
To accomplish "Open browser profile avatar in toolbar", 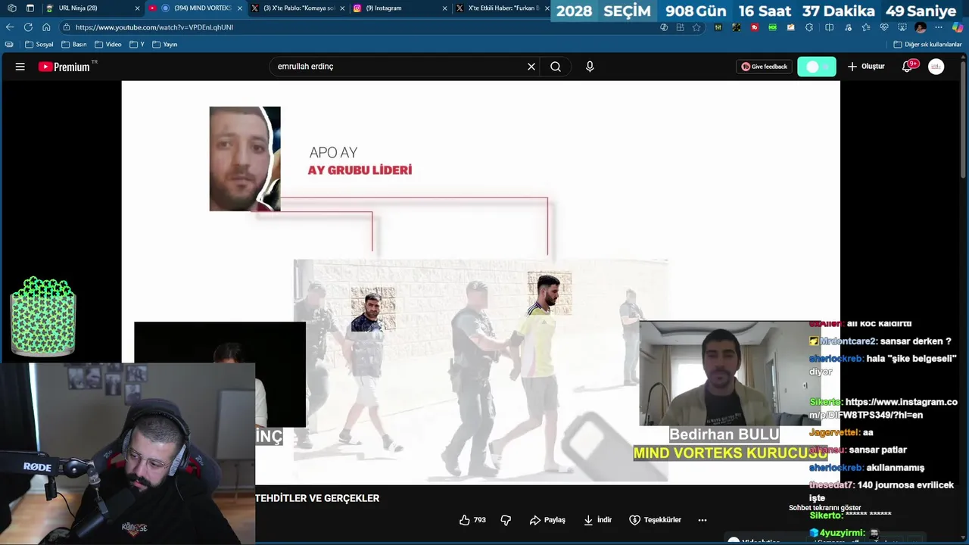I will [921, 27].
